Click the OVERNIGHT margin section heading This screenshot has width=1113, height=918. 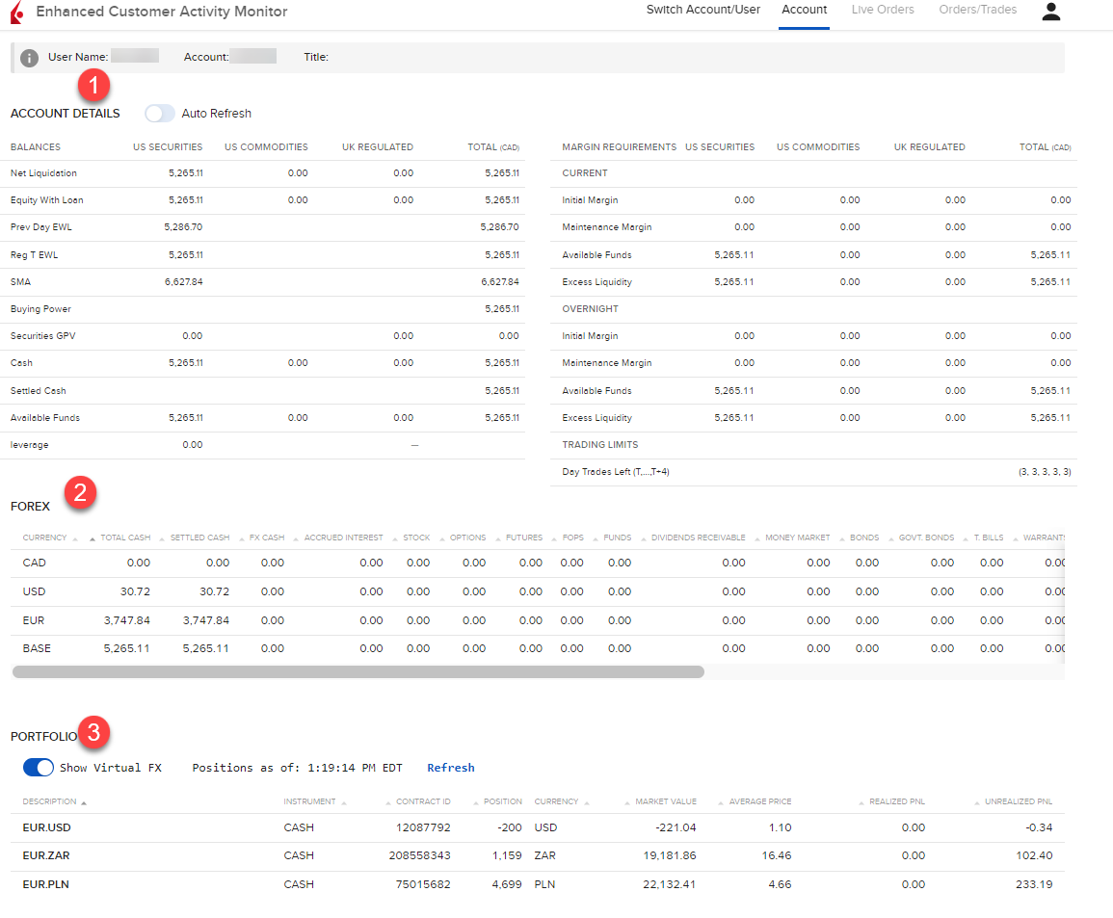[590, 309]
